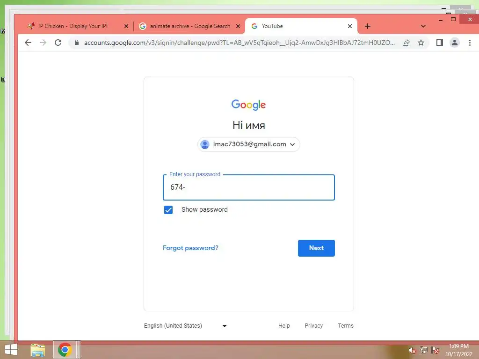
Task: Open the Action Center flag icon
Action: [435, 350]
